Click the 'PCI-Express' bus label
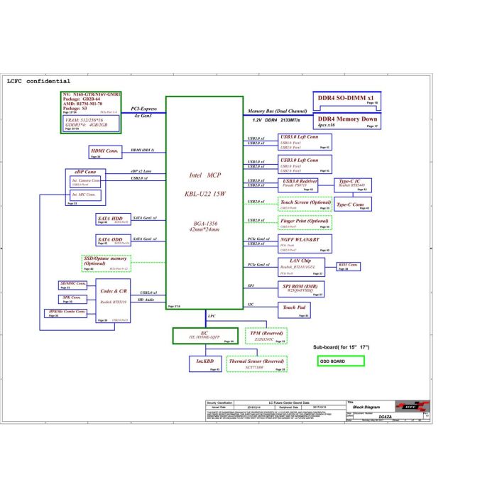 [143, 109]
